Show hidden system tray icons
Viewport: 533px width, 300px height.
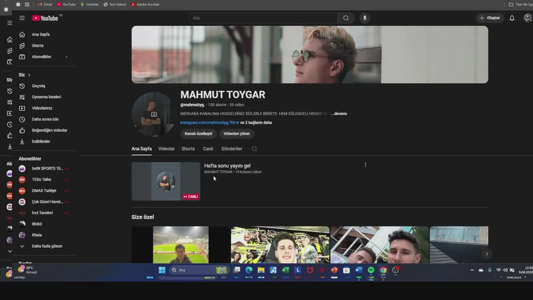pos(472,270)
